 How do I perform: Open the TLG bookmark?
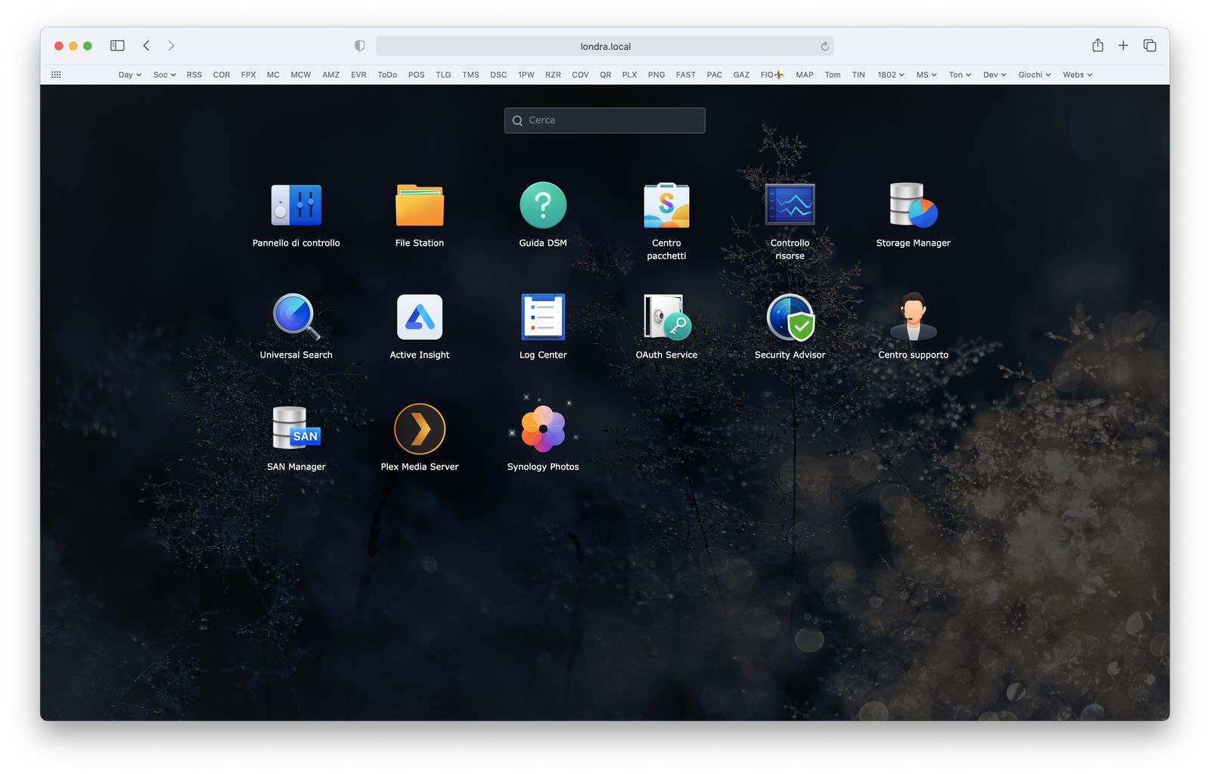click(x=443, y=75)
